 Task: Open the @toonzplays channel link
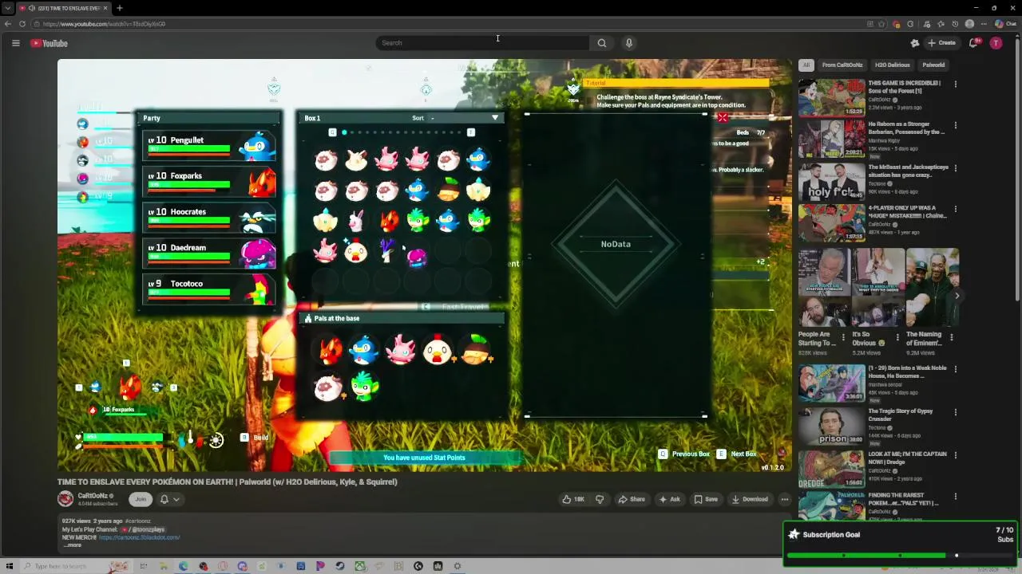(147, 529)
